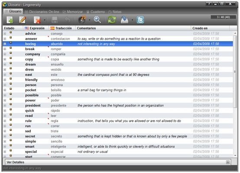Click the green refresh arrows icon
The height and width of the screenshot is (173, 240).
coord(112,20)
